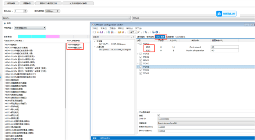Click the 设置参数 button
Image resolution: width=255 pixels, height=140 pixels.
tap(27, 3)
